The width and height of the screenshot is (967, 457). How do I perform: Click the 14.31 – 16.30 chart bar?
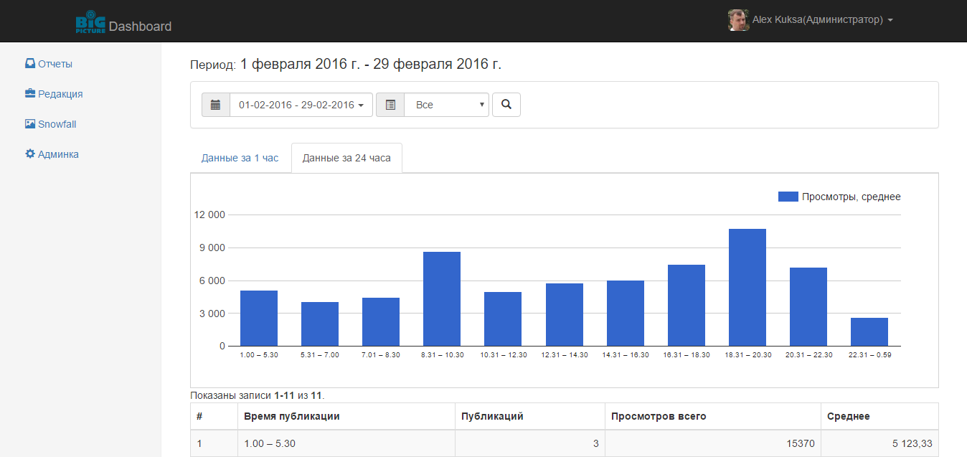coord(626,314)
